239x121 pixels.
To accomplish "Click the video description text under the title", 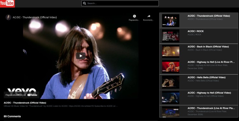I will (61, 106).
